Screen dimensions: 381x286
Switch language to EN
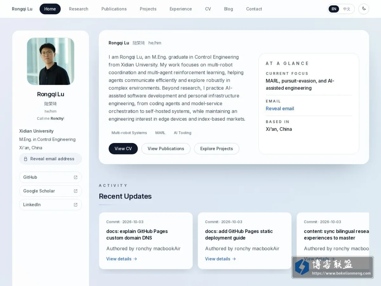334,9
